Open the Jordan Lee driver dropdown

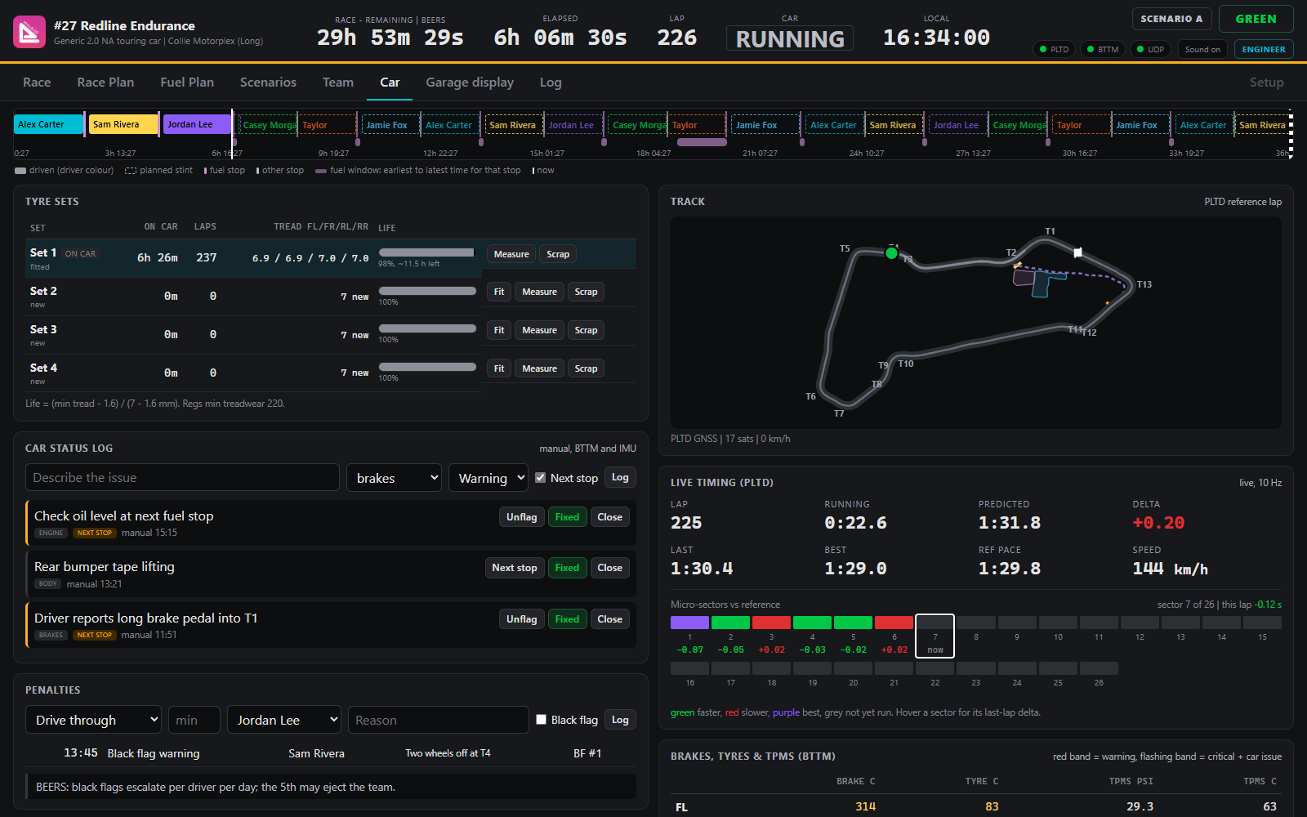click(283, 720)
